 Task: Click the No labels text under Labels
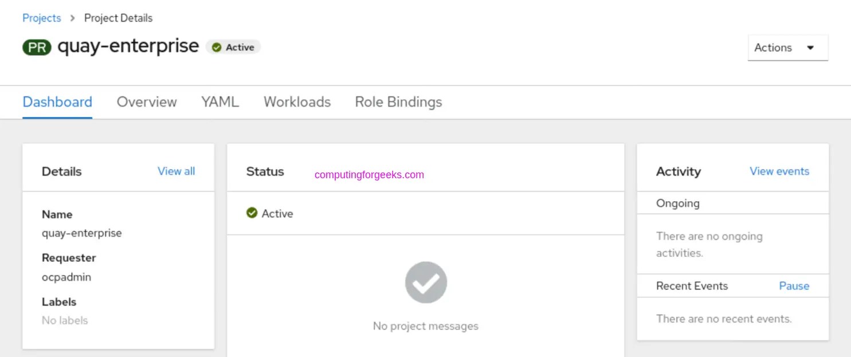(x=65, y=320)
